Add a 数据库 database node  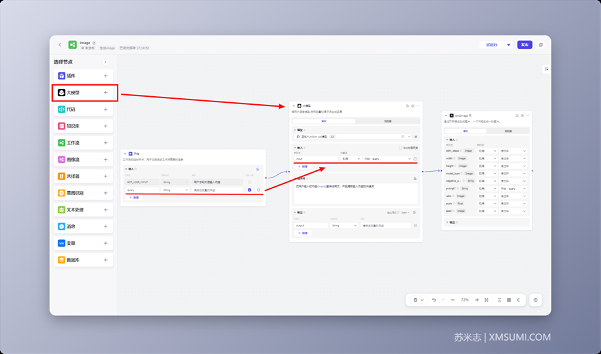pyautogui.click(x=106, y=260)
